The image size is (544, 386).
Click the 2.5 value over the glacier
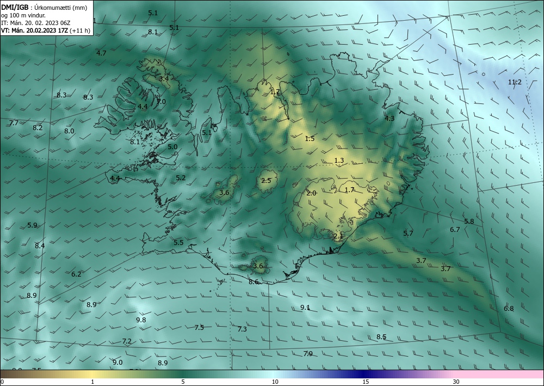click(266, 181)
